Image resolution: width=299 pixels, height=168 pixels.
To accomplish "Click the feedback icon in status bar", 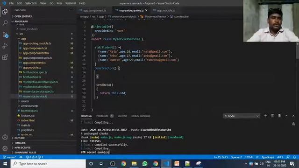I will [x=288, y=157].
